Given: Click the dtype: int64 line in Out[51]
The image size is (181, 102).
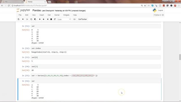Looking at the screenshot, I should 38,43.
